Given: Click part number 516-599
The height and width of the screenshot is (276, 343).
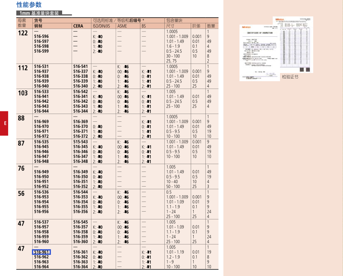Looking at the screenshot, I should 41,51.
